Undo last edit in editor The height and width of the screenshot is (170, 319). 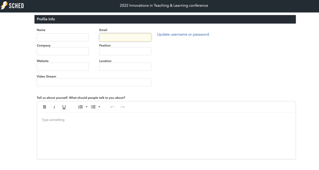(x=112, y=107)
